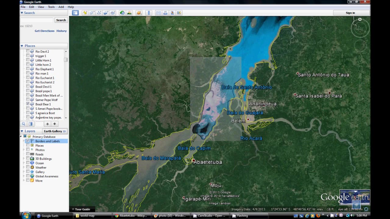The image size is (390, 219).
Task: Select the Add Path tool
Action: point(99,13)
